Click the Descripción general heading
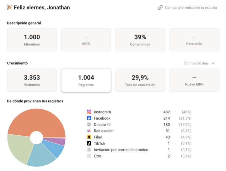Screen dimensions: 226x171 pos(24,23)
